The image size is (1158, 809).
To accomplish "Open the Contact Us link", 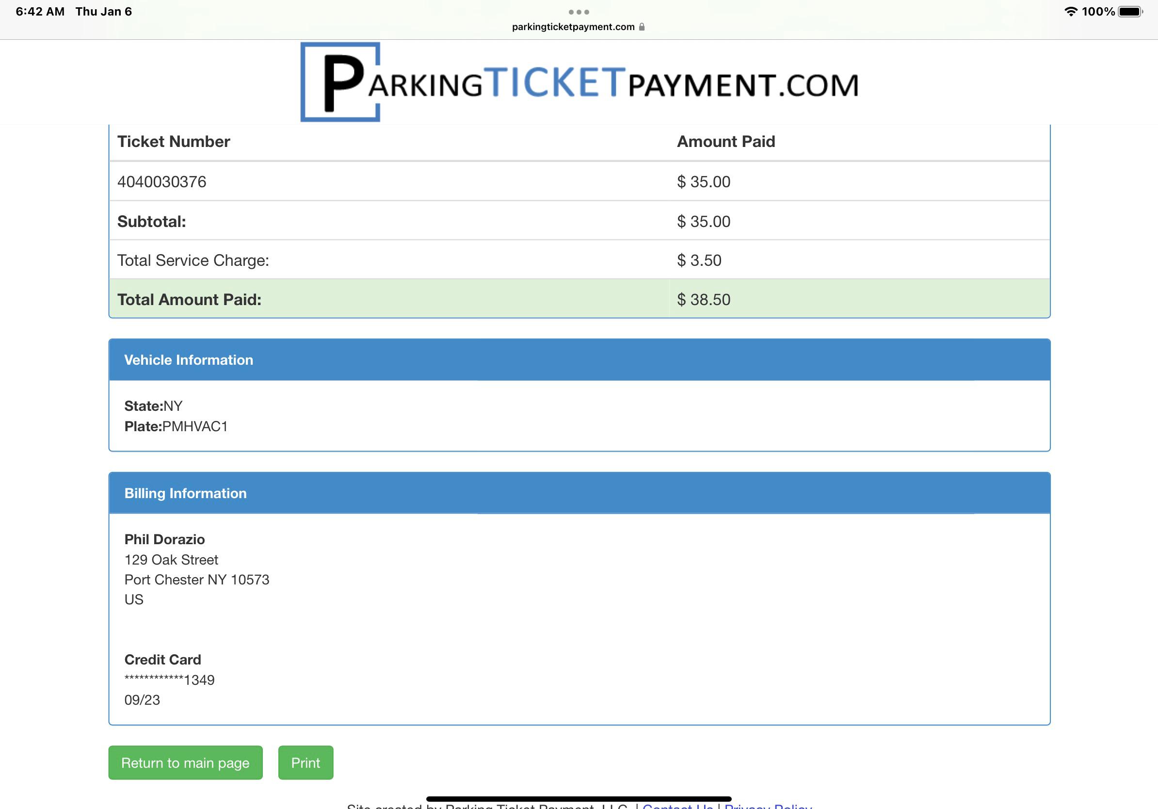I will click(x=677, y=806).
